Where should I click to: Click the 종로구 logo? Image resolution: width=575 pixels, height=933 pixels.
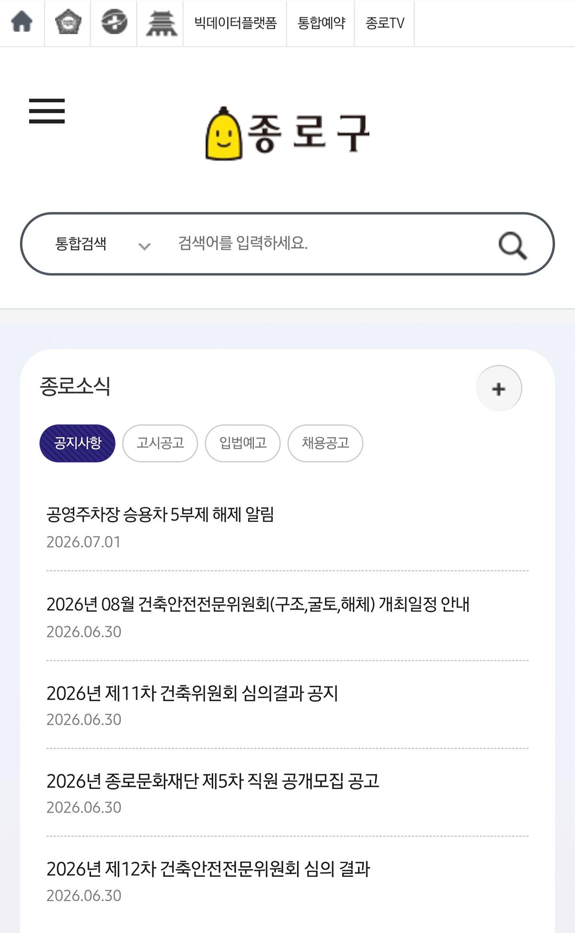point(287,133)
